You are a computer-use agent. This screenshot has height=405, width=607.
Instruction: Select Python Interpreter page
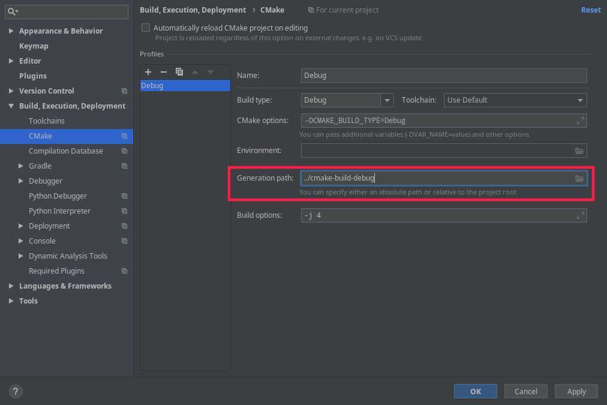pyautogui.click(x=59, y=211)
